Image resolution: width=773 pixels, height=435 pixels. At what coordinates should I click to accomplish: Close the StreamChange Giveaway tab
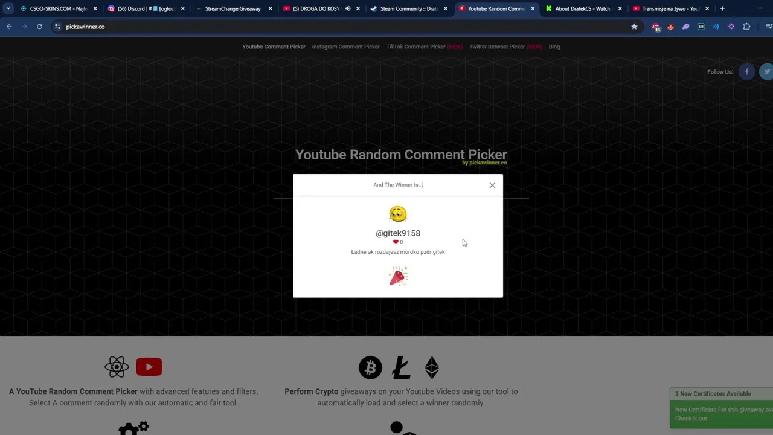tap(270, 8)
